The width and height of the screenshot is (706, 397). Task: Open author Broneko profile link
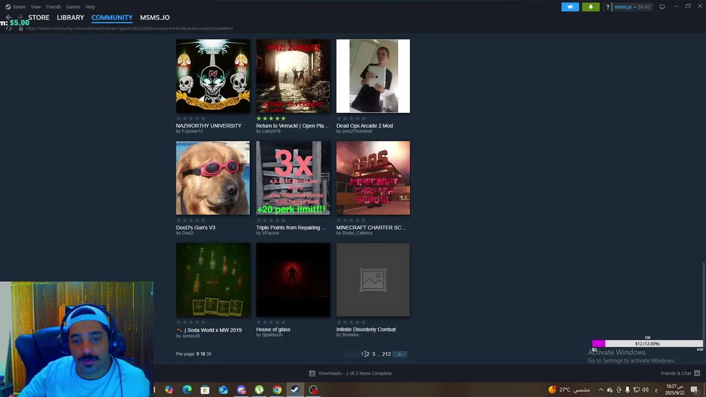coord(351,335)
